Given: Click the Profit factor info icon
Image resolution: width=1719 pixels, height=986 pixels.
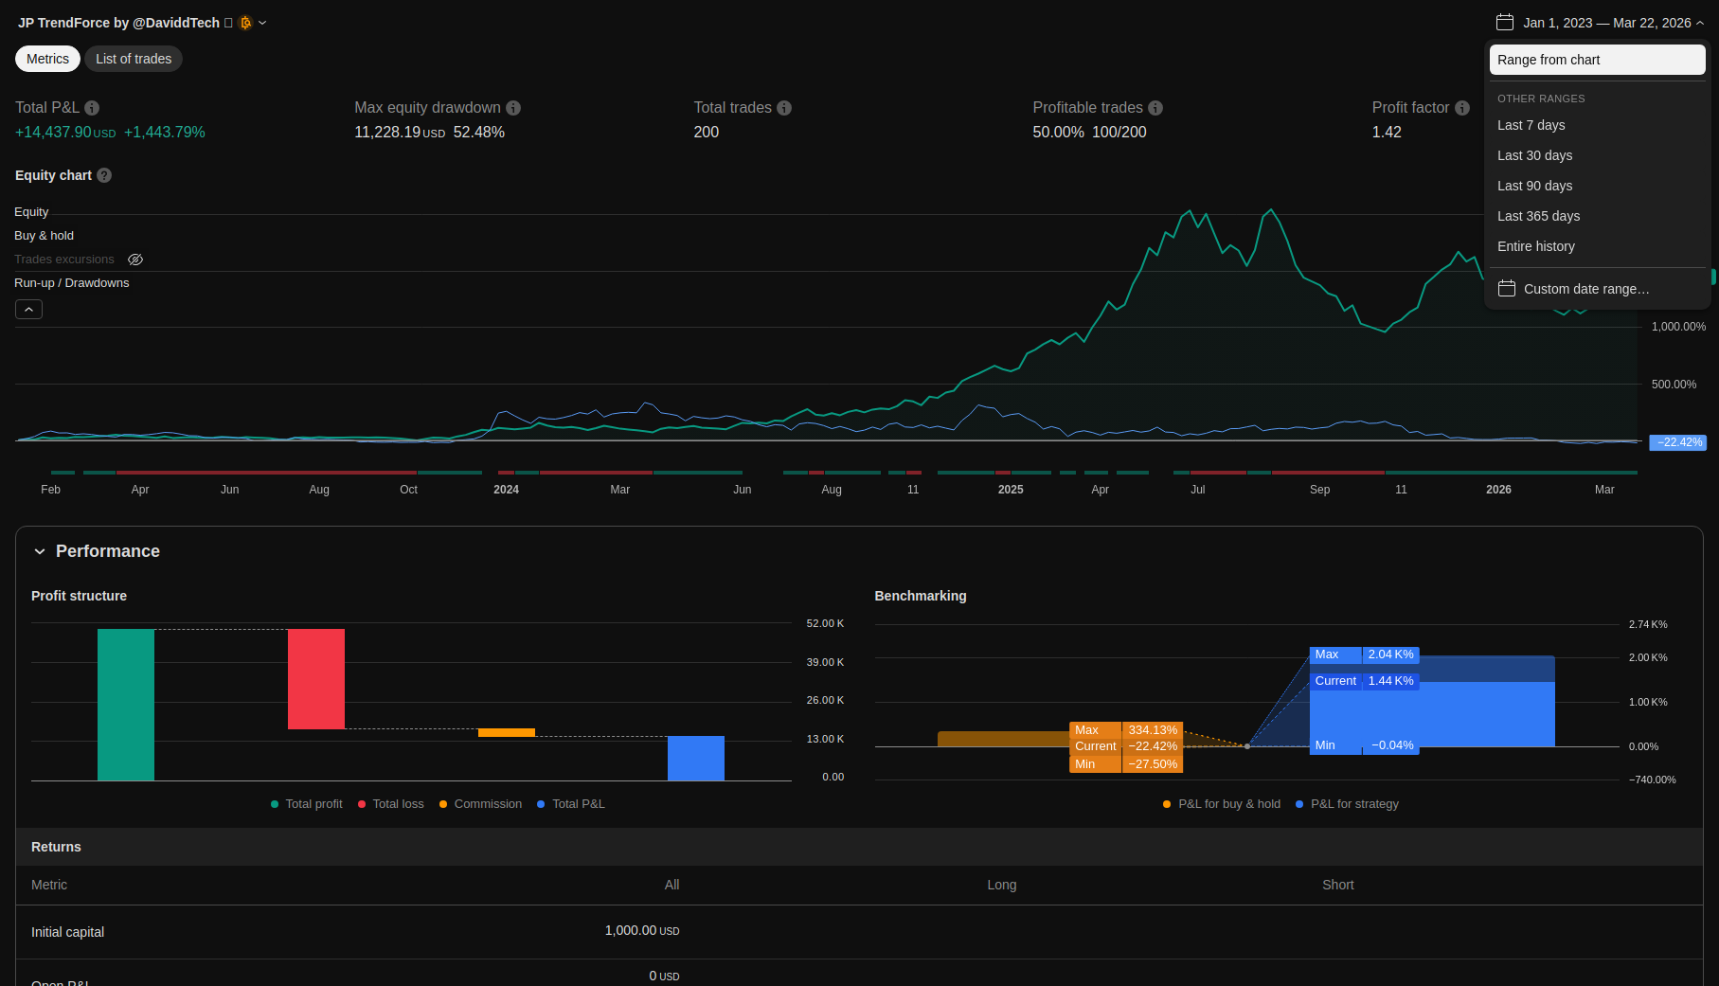Looking at the screenshot, I should click(1462, 108).
